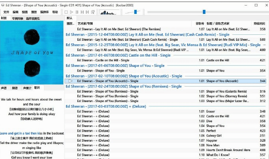The height and width of the screenshot is (159, 269).
Task: Select track 1.07 Happier
Action: click(x=166, y=140)
